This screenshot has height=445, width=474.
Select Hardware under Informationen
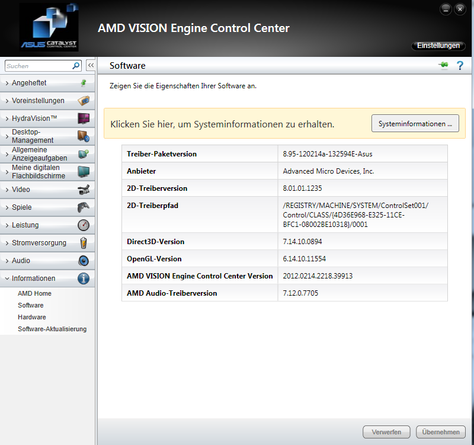[x=32, y=317]
